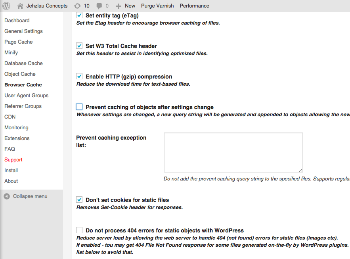This screenshot has width=350, height=259.
Task: Open the comments bubble icon
Action: [x=99, y=6]
